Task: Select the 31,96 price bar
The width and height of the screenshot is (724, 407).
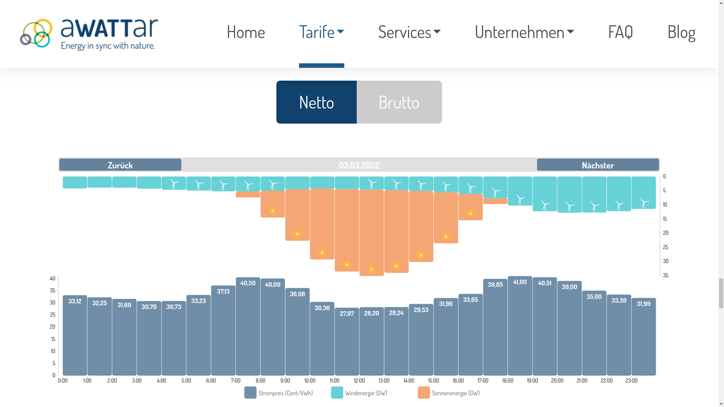Action: [x=446, y=337]
